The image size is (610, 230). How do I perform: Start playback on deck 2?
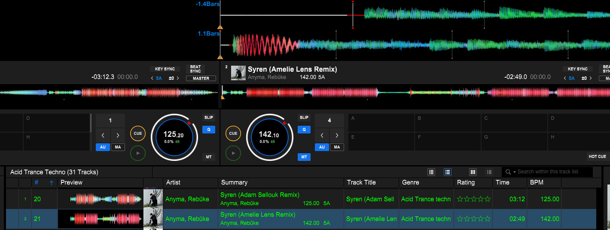pyautogui.click(x=233, y=153)
